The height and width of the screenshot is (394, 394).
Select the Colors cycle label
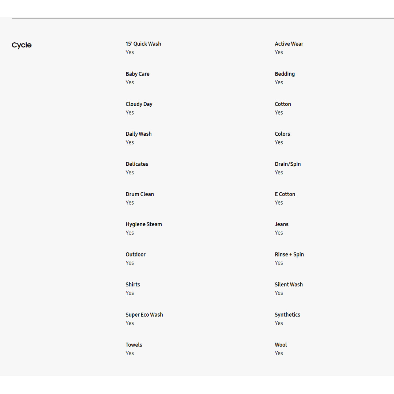282,134
